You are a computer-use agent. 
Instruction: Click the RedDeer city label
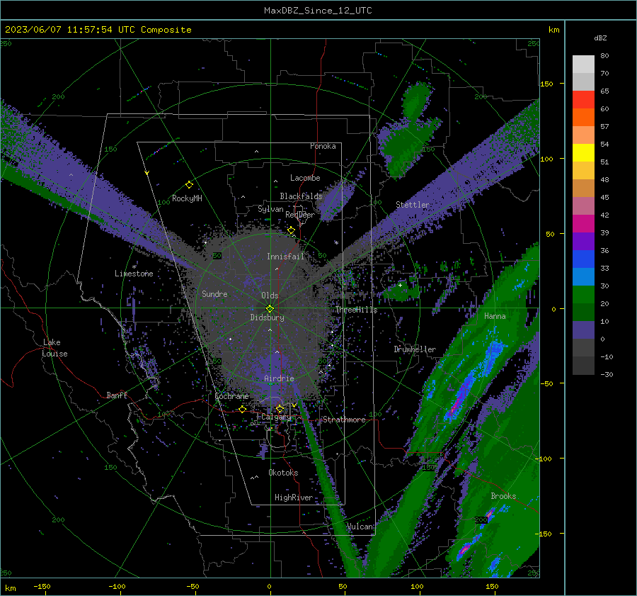tap(300, 215)
